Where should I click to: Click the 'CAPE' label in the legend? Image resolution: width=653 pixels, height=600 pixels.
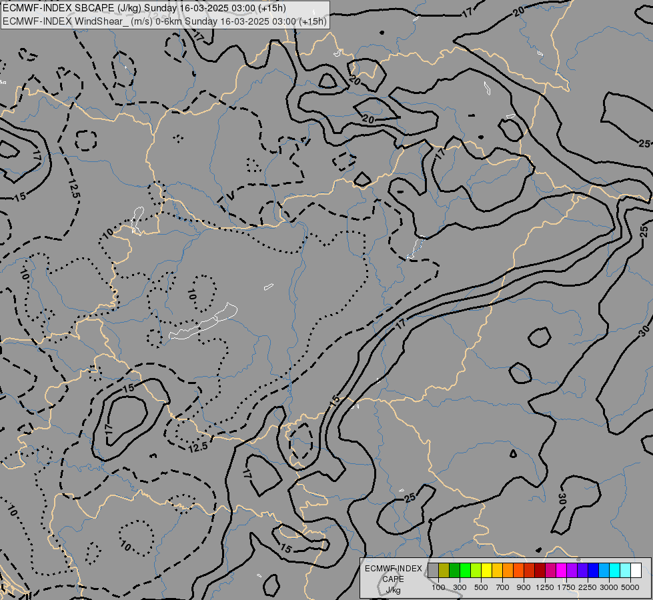tap(393, 579)
